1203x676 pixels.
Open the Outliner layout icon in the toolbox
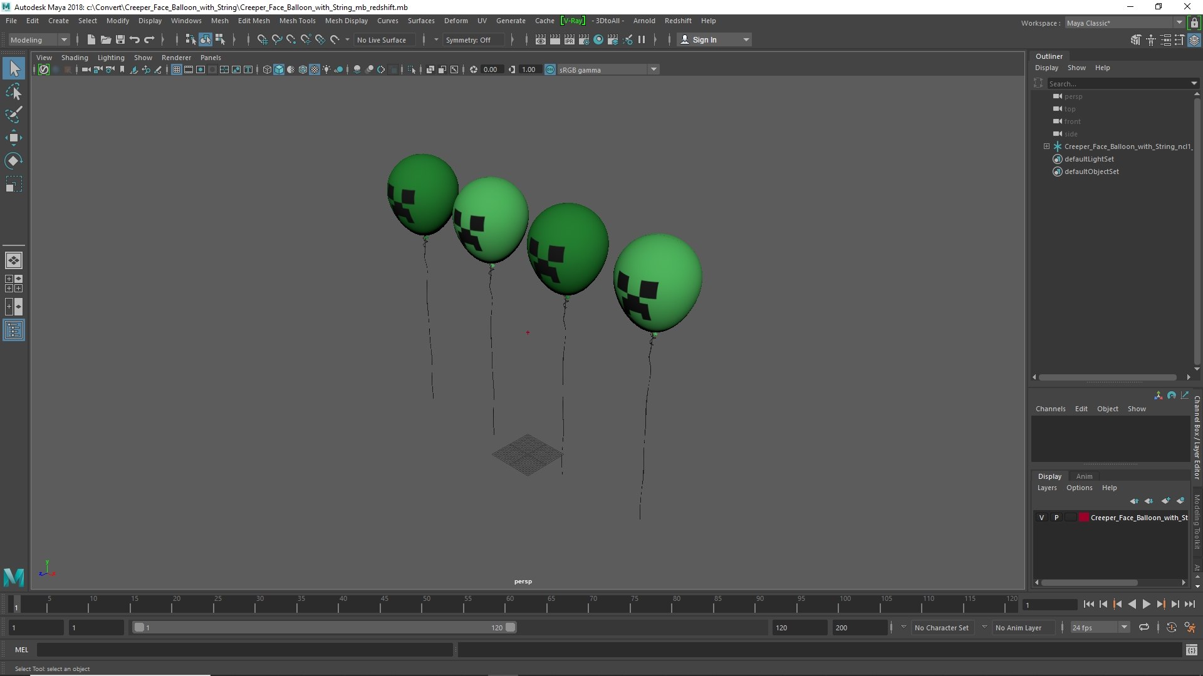[14, 330]
